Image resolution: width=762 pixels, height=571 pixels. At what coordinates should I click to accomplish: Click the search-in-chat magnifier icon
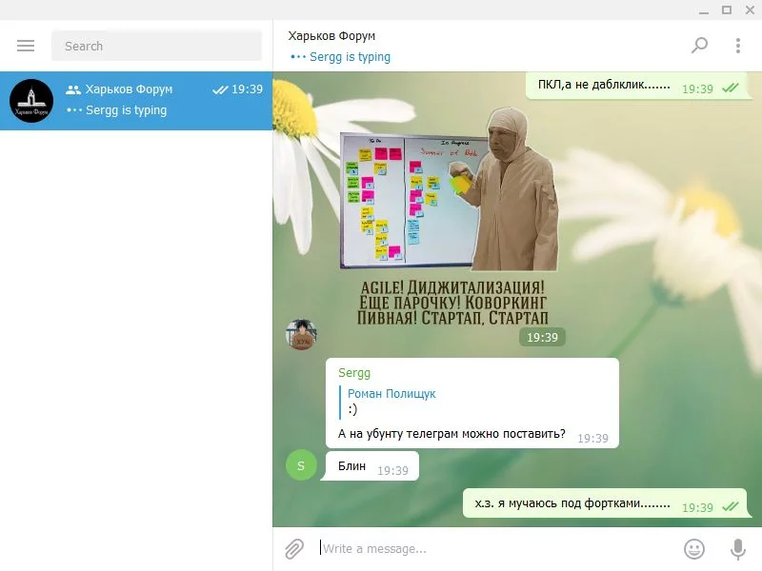[699, 46]
